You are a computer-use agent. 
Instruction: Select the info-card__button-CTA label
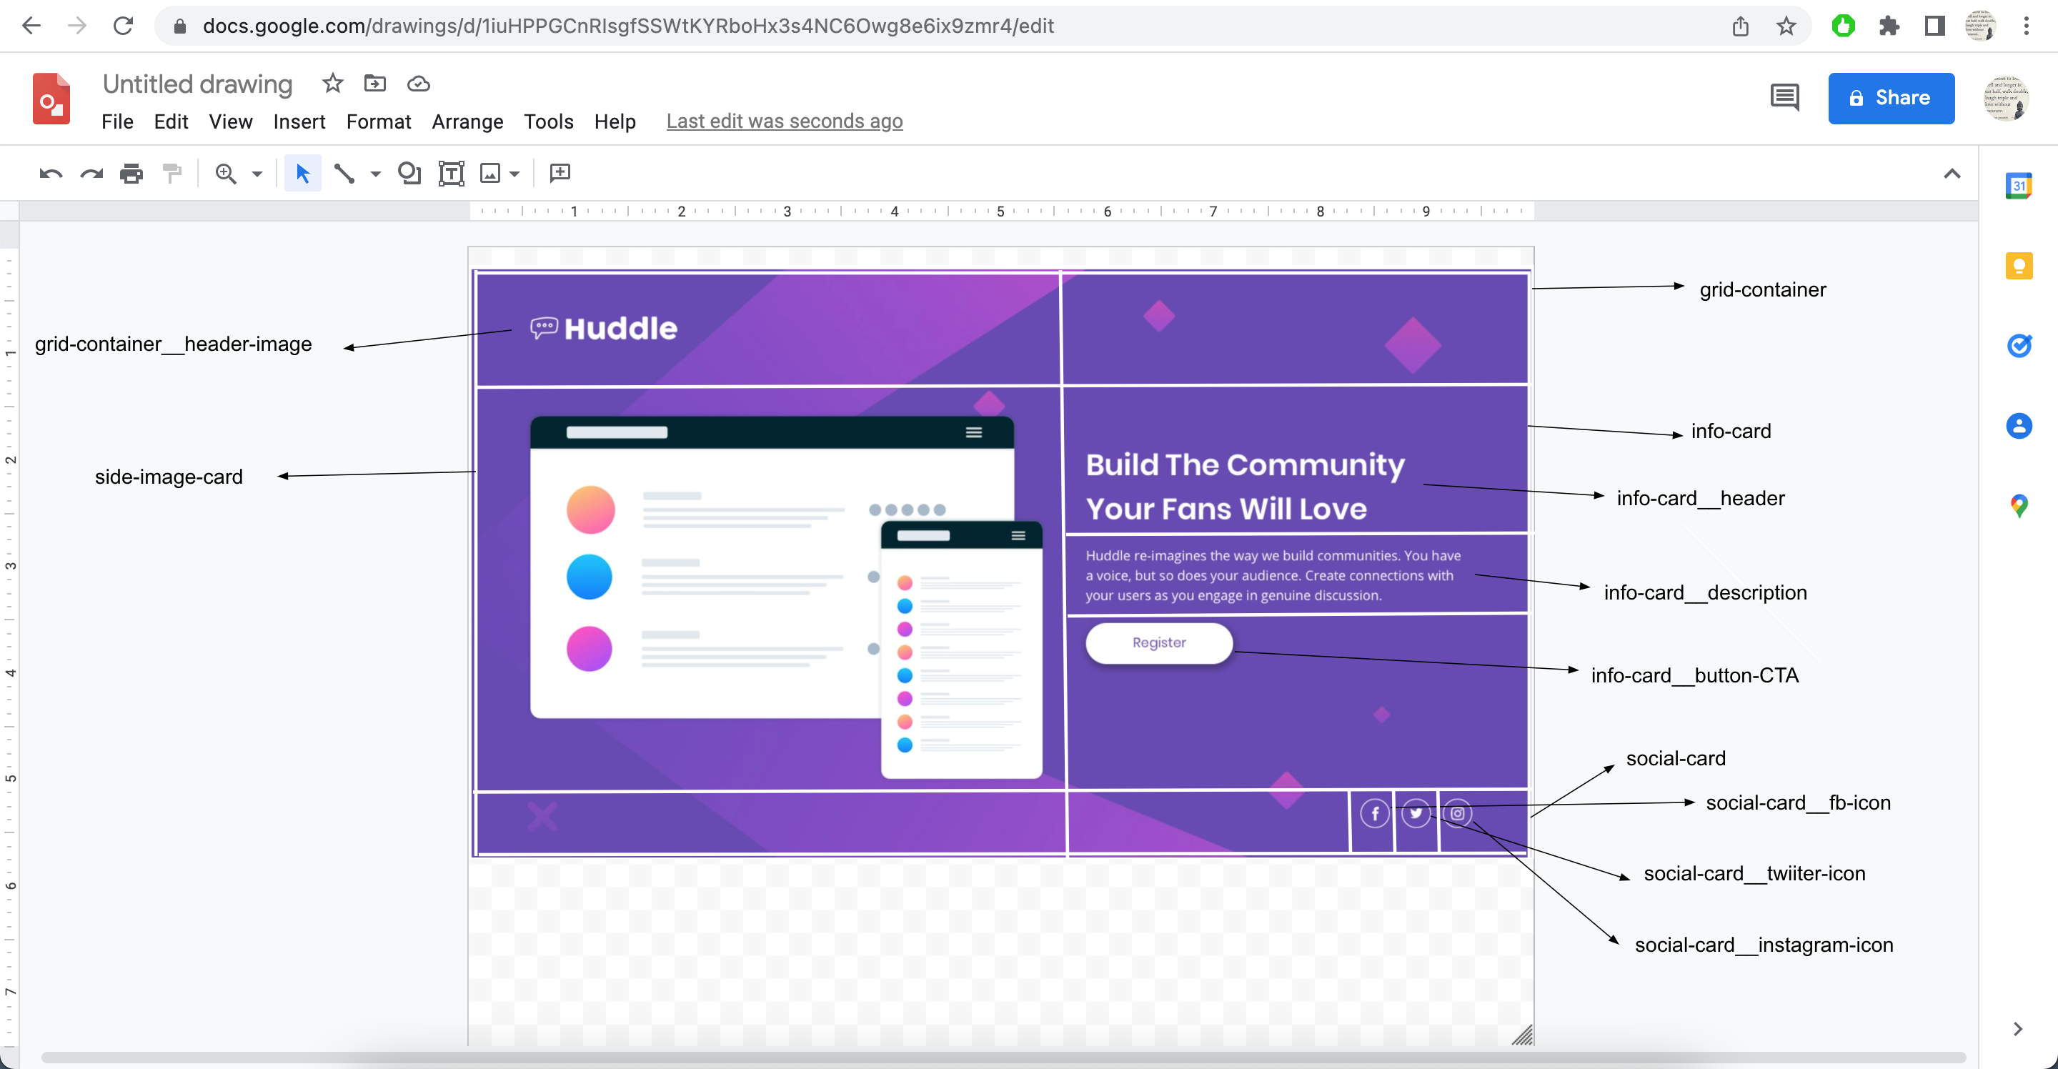pyautogui.click(x=1694, y=675)
